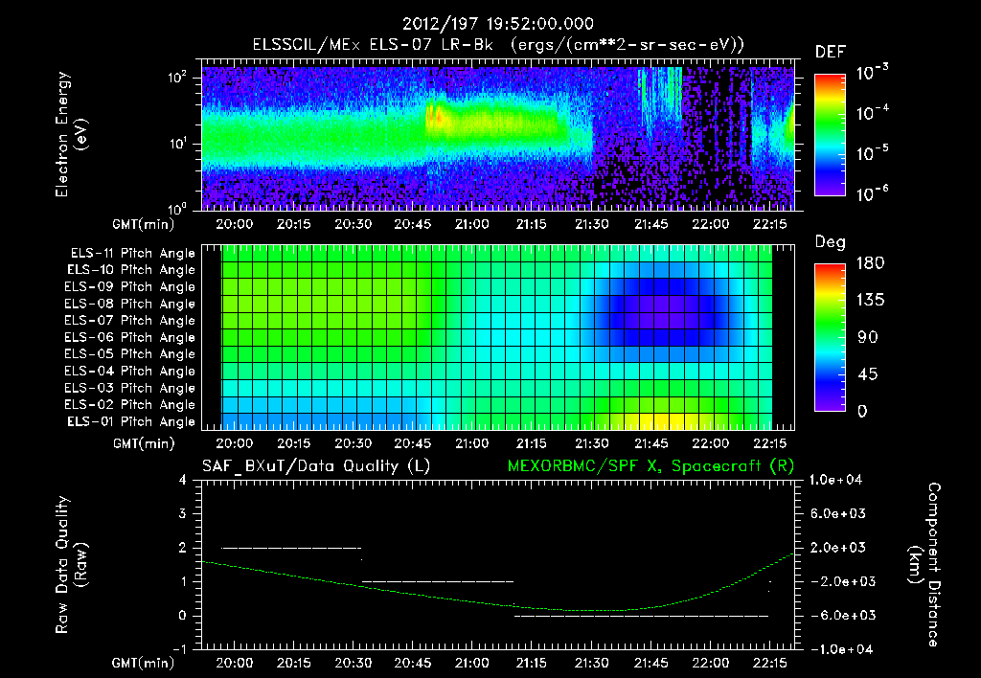Click the 10^-4 DEF scale value
Image resolution: width=981 pixels, height=678 pixels.
coord(872,112)
